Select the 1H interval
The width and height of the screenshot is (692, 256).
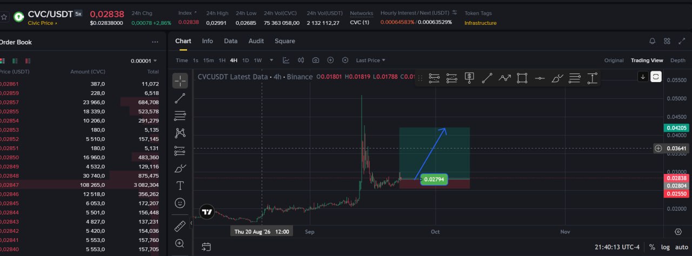point(222,60)
